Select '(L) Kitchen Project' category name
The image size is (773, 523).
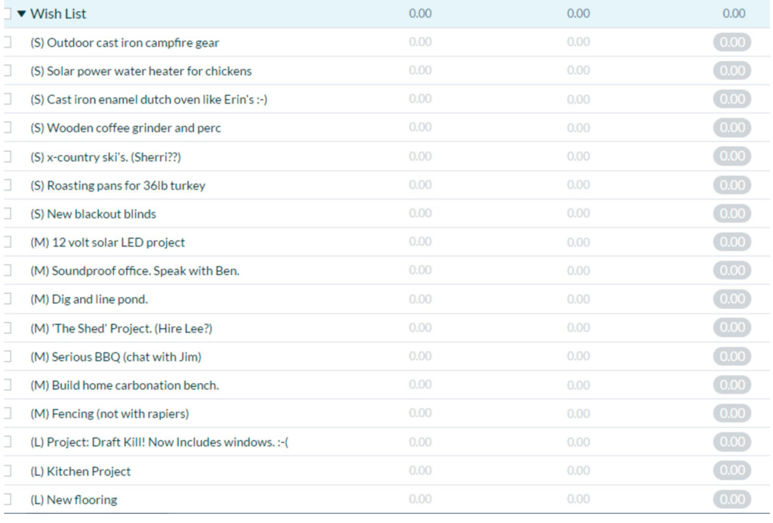(x=81, y=472)
